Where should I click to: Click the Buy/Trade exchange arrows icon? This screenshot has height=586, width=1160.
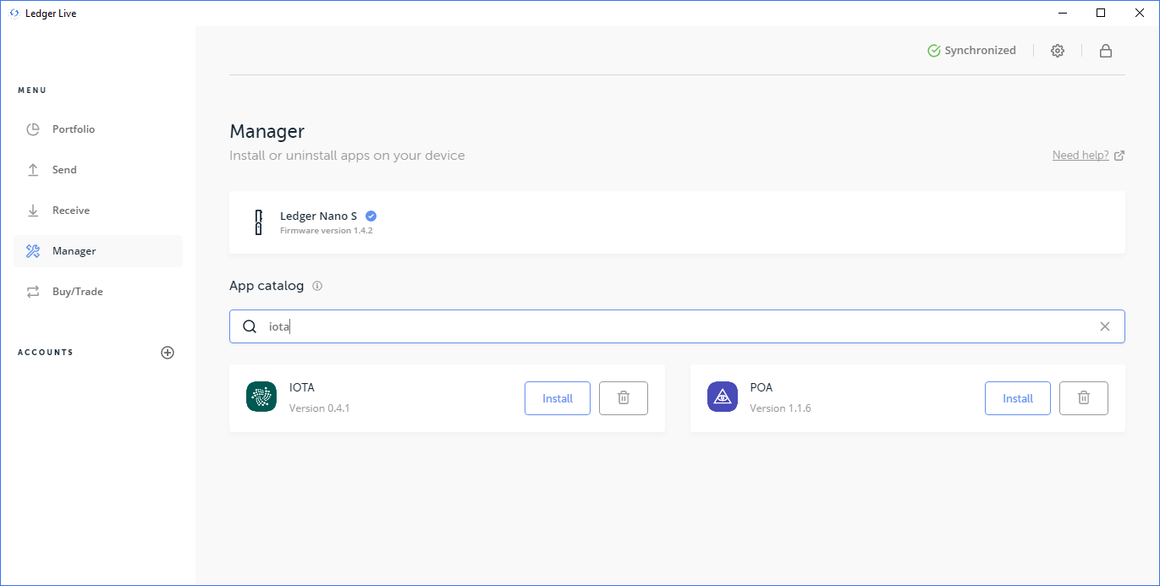click(x=33, y=292)
